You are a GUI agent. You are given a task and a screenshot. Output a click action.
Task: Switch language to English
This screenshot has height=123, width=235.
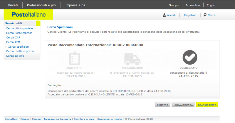point(211,5)
